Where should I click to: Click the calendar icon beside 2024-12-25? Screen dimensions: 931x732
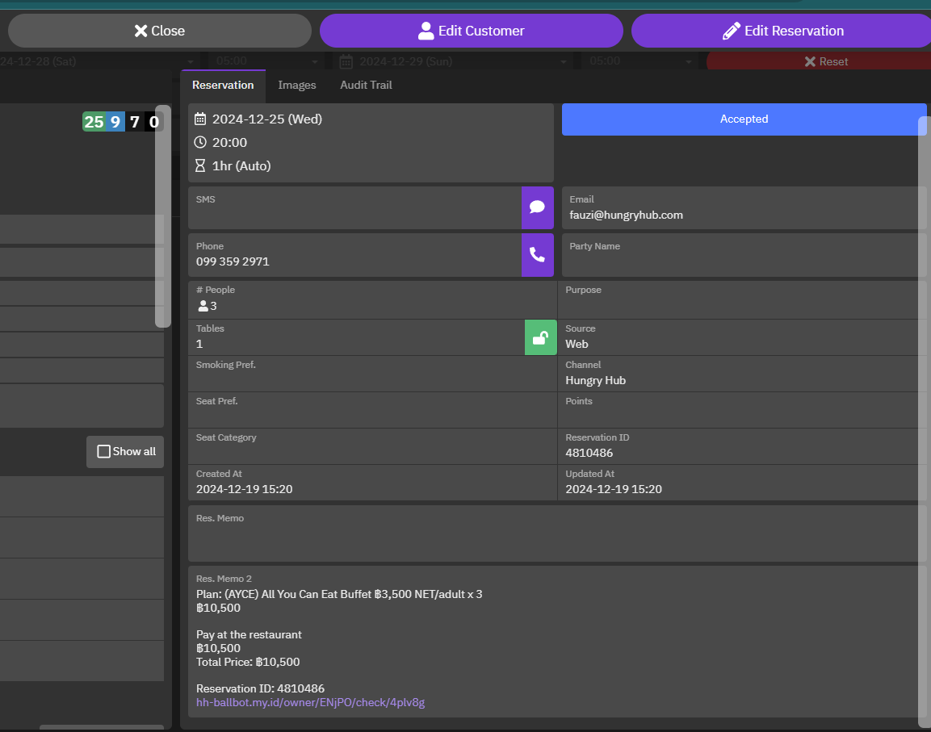click(x=201, y=119)
